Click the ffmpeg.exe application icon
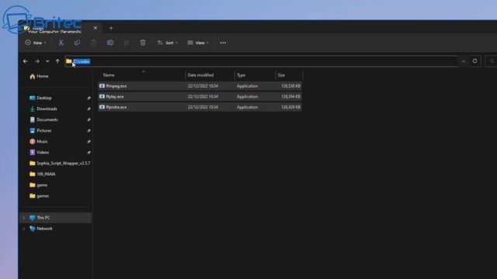 coord(102,86)
